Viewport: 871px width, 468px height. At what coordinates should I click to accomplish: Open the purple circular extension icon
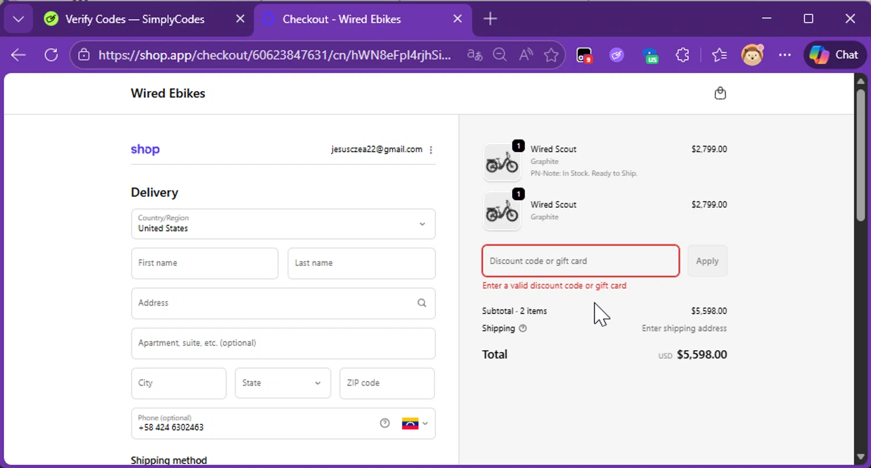(x=617, y=55)
